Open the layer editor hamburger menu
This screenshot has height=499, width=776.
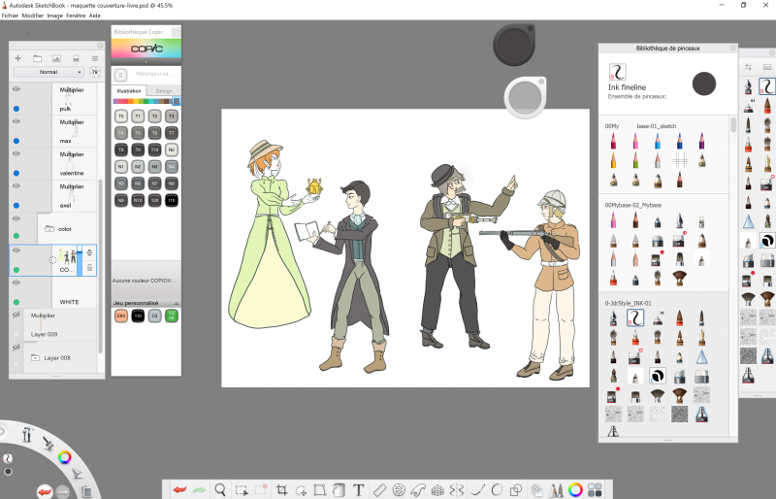pyautogui.click(x=95, y=58)
